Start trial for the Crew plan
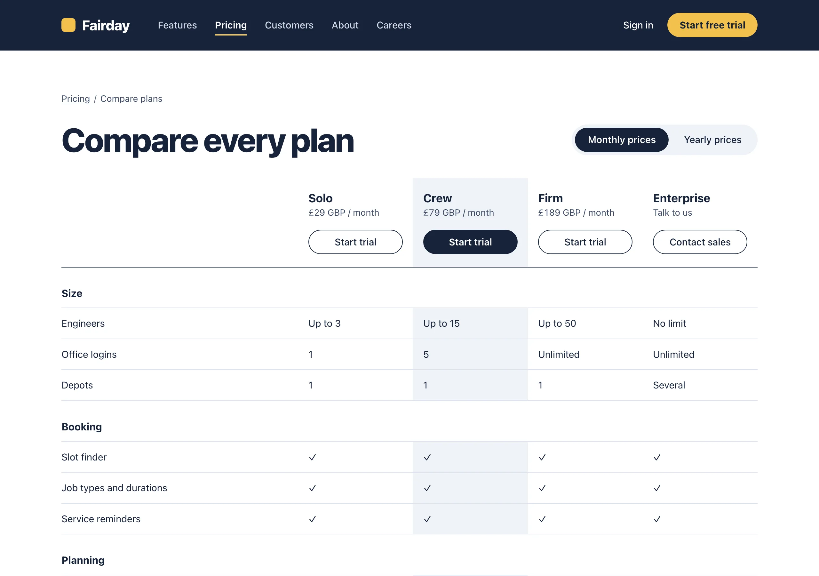 point(470,242)
